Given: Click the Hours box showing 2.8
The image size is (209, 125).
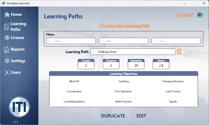Looking at the screenshot, I should point(161,64).
